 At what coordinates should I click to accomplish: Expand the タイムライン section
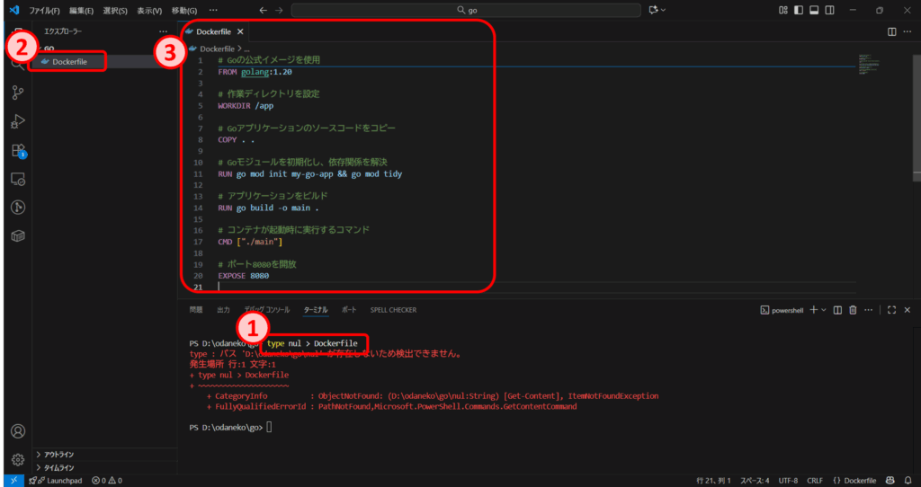tap(59, 467)
